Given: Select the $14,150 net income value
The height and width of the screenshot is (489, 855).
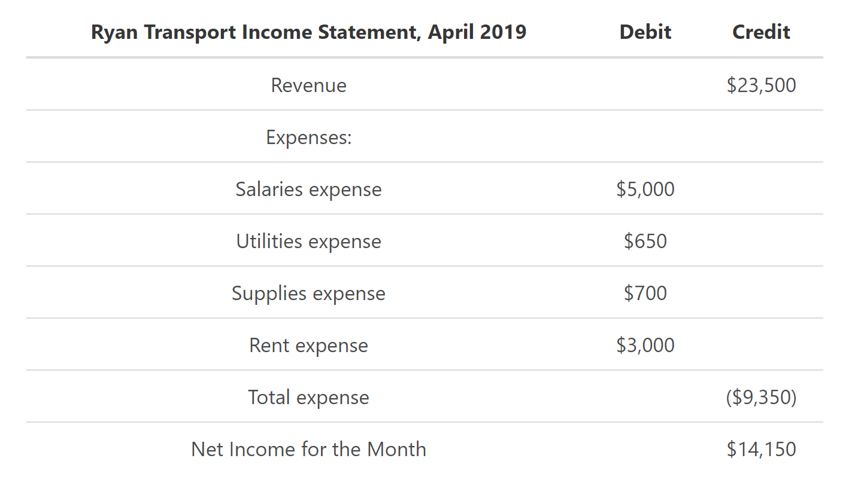Looking at the screenshot, I should pyautogui.click(x=761, y=450).
